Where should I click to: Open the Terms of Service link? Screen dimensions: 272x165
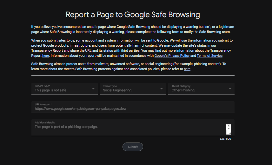[x=209, y=56]
